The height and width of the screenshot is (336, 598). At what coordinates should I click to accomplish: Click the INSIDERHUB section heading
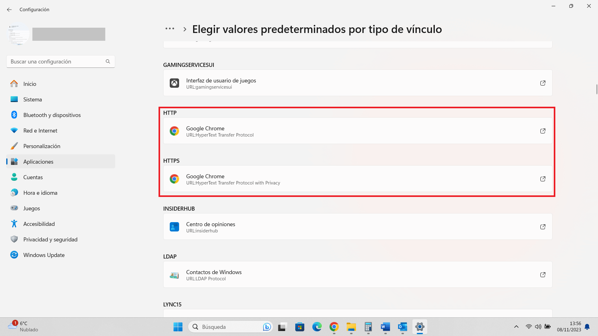[179, 208]
